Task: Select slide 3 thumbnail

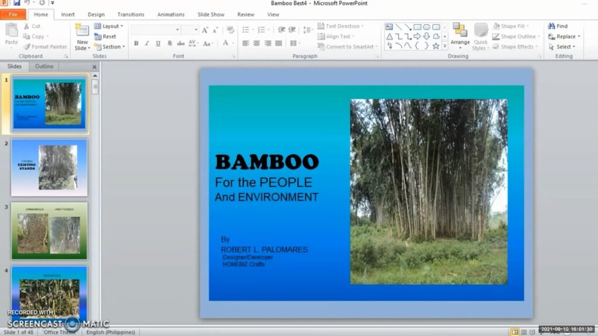Action: pyautogui.click(x=49, y=230)
